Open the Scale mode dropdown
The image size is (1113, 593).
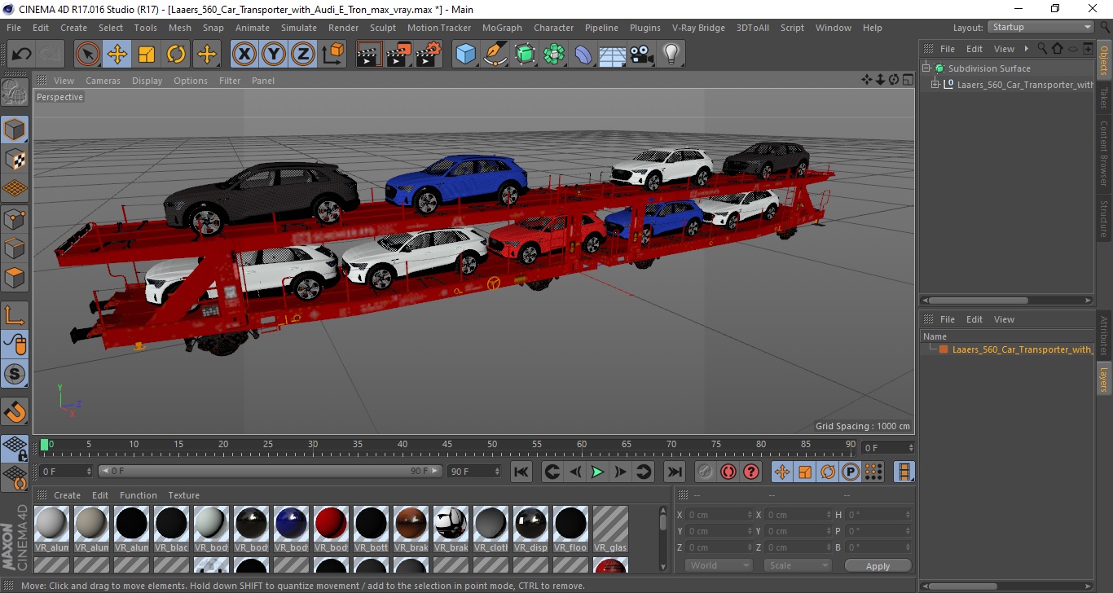[797, 565]
